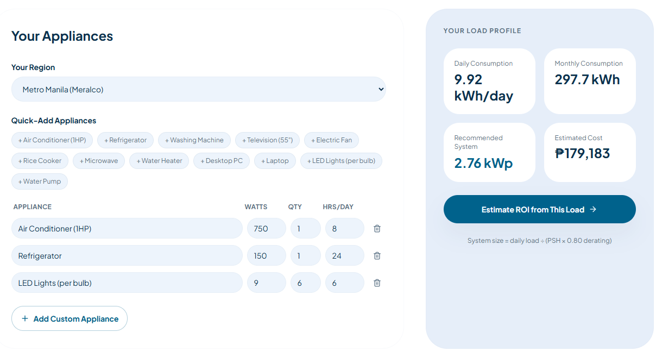The width and height of the screenshot is (656, 351).
Task: Click the Your Appliances heading
Action: point(62,36)
